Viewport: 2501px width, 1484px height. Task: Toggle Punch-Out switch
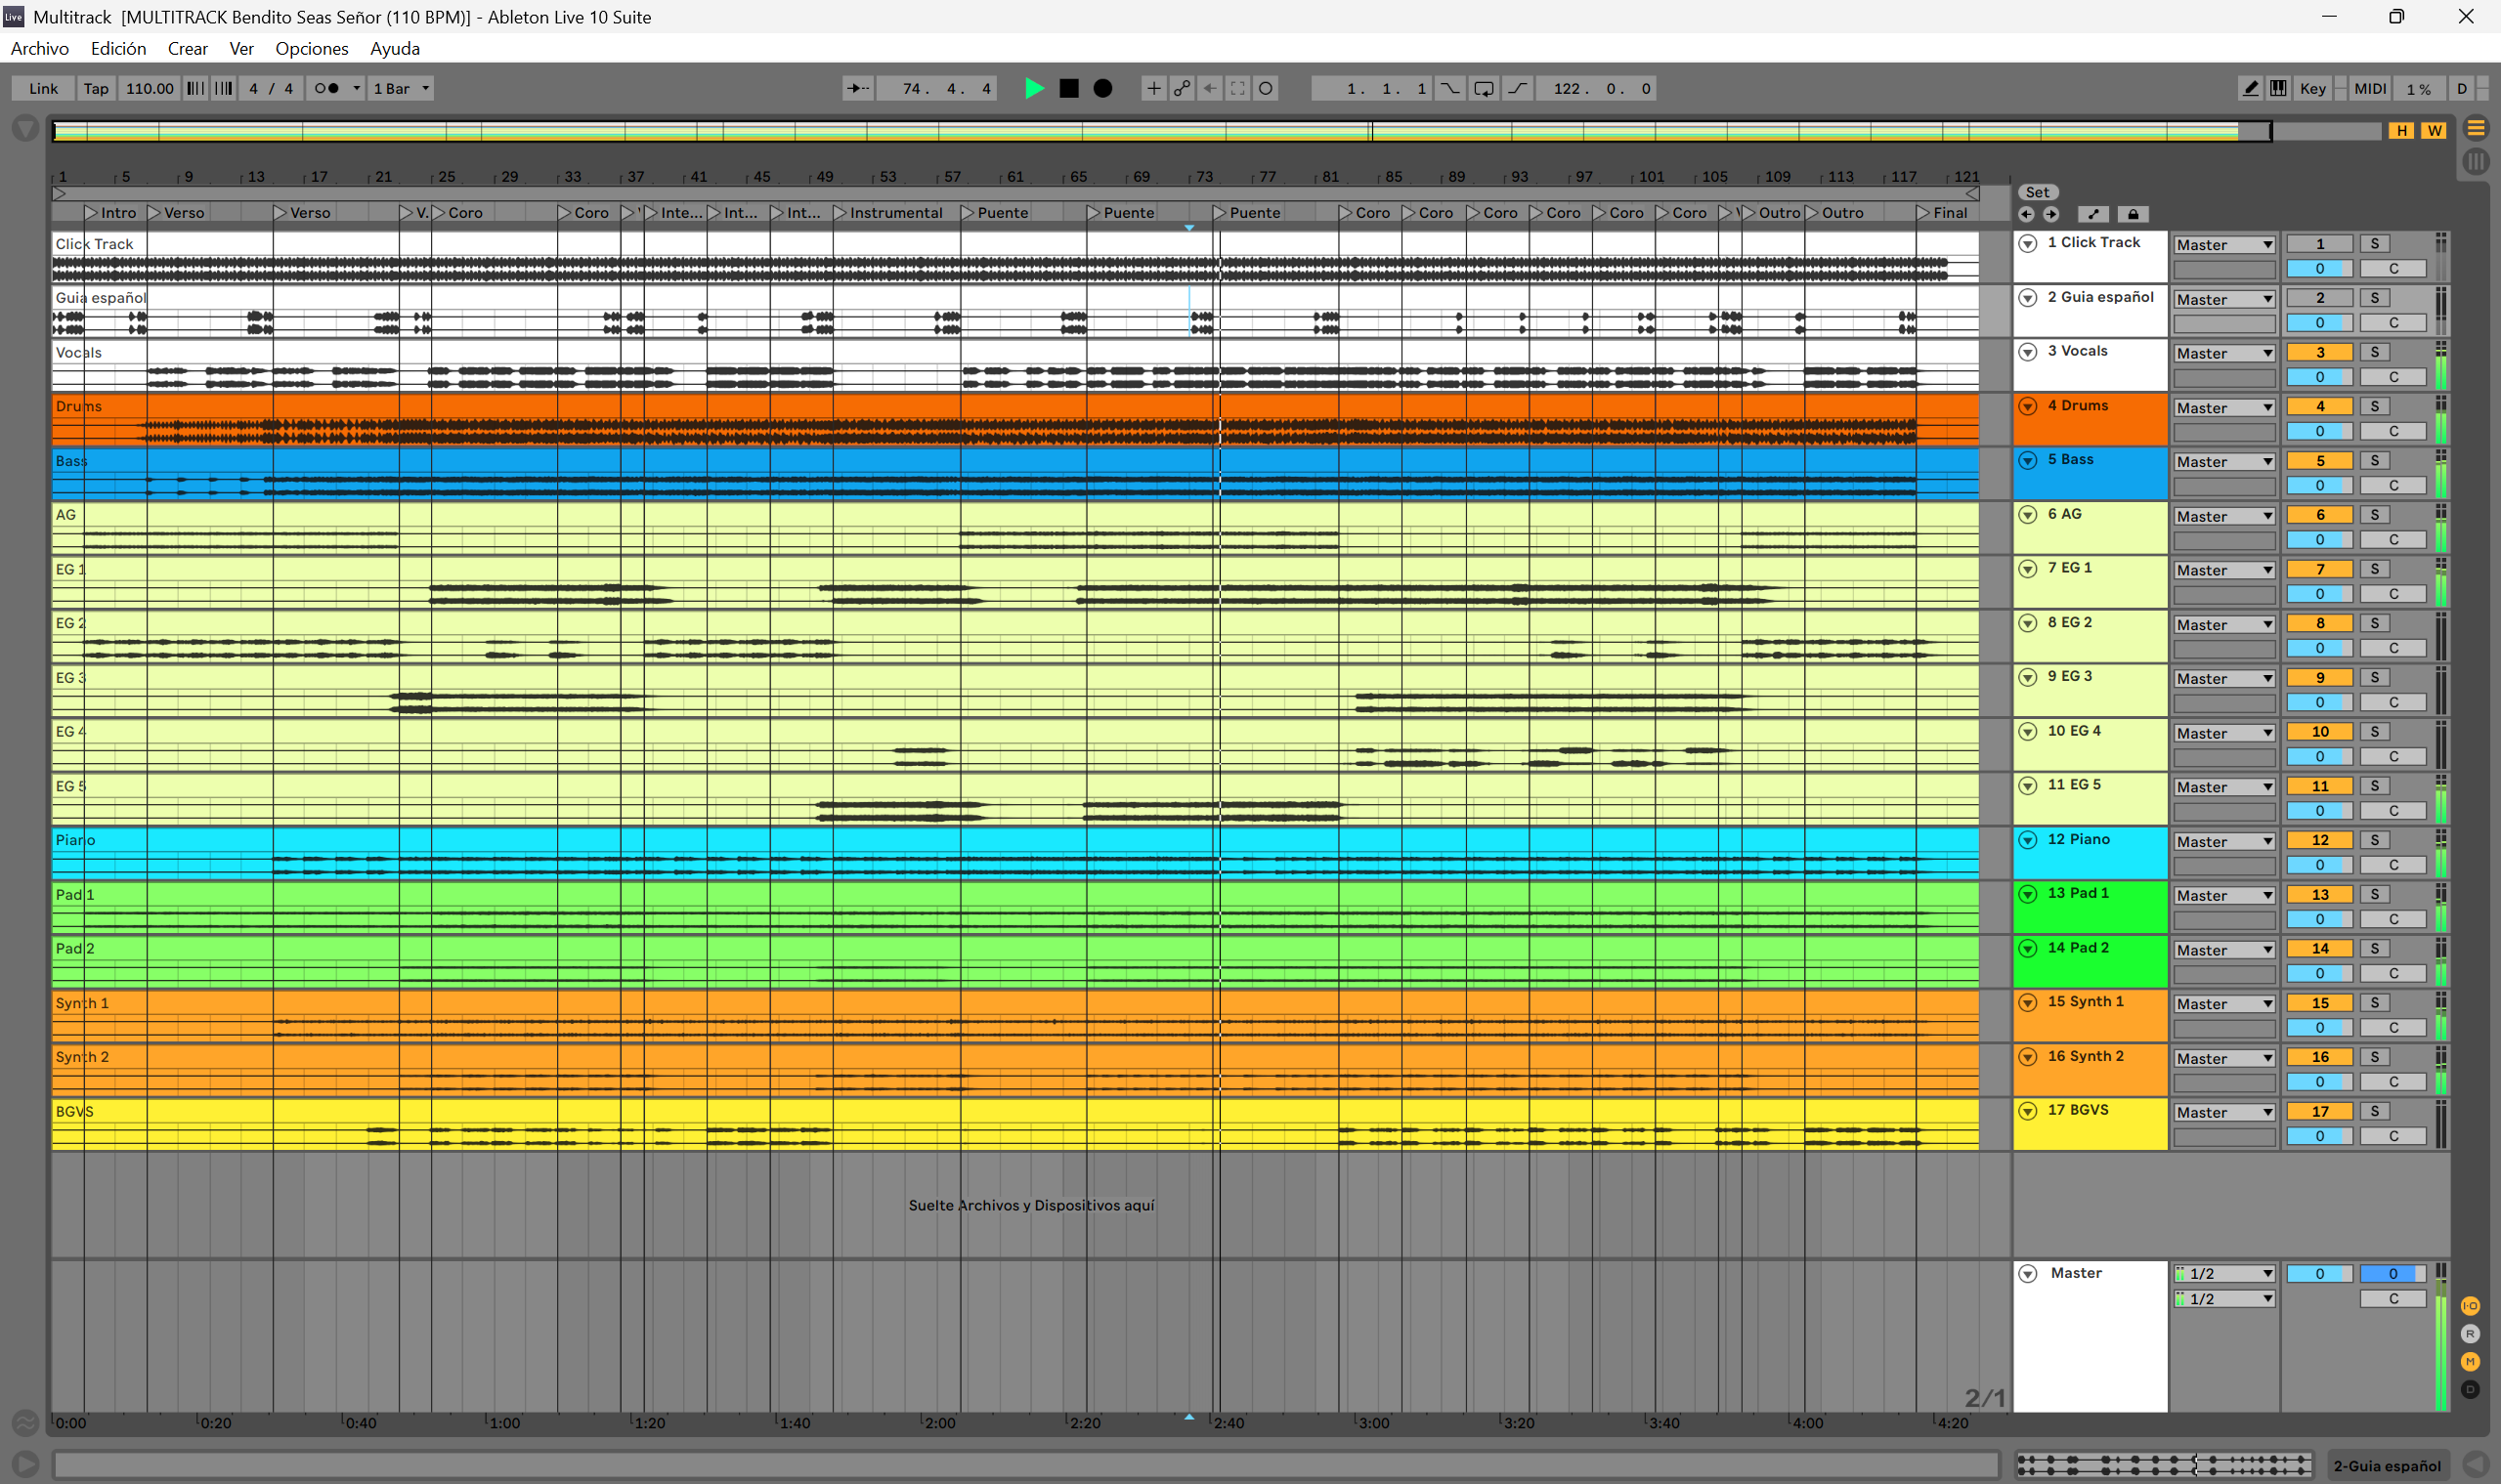pyautogui.click(x=1518, y=88)
